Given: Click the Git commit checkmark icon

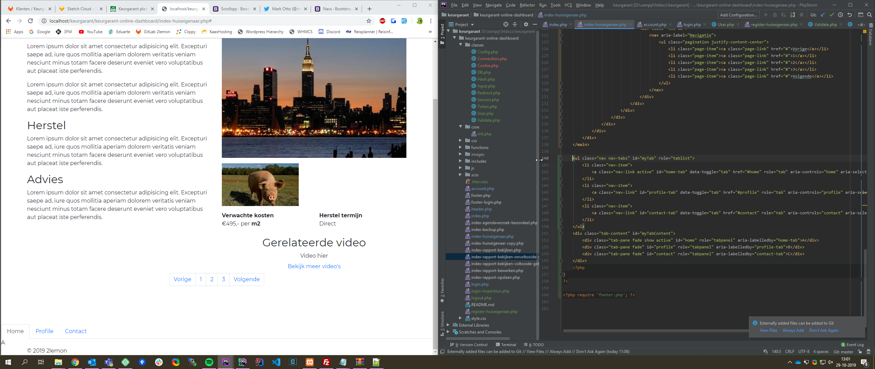Looking at the screenshot, I should (832, 15).
